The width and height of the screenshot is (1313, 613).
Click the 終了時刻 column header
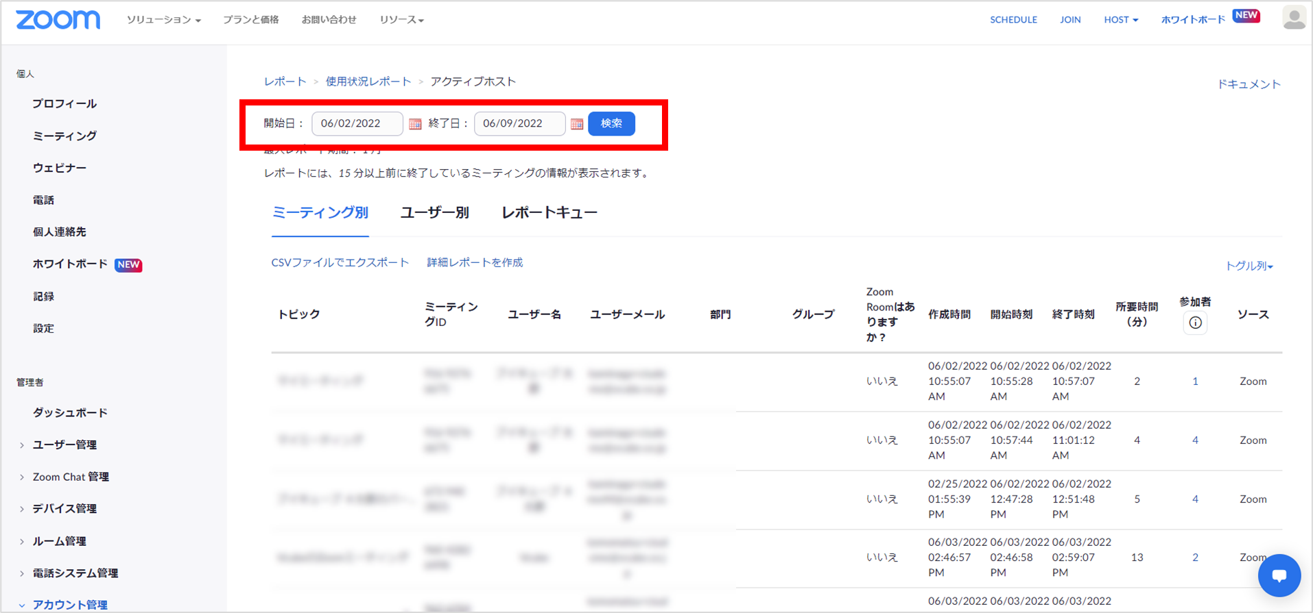[x=1074, y=314]
